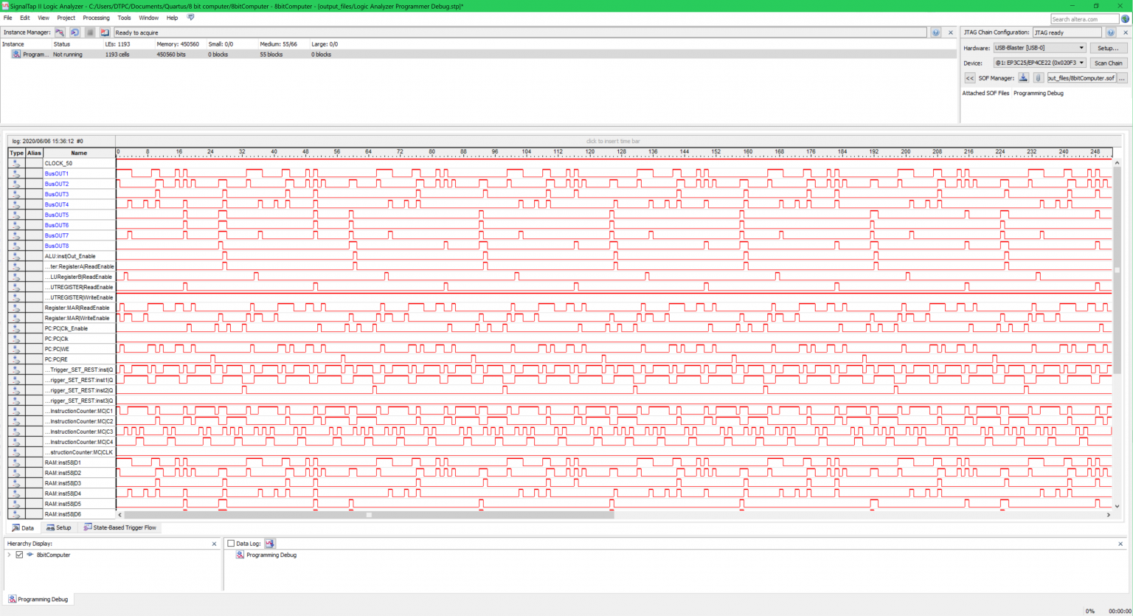Click the Autorun Analysis icon
Image resolution: width=1133 pixels, height=616 pixels.
[74, 32]
